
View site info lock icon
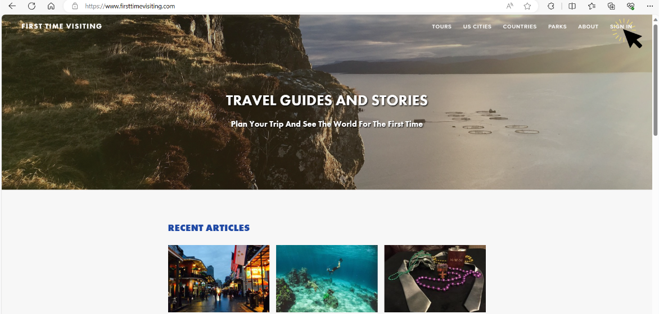coord(75,6)
